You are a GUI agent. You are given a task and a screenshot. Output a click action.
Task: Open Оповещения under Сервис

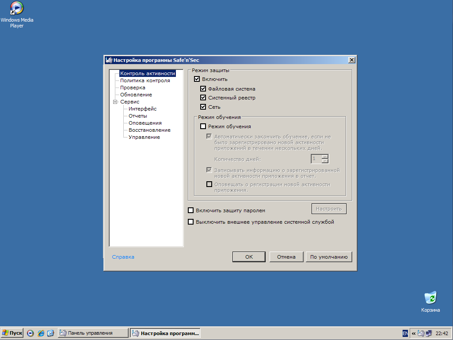(x=145, y=123)
